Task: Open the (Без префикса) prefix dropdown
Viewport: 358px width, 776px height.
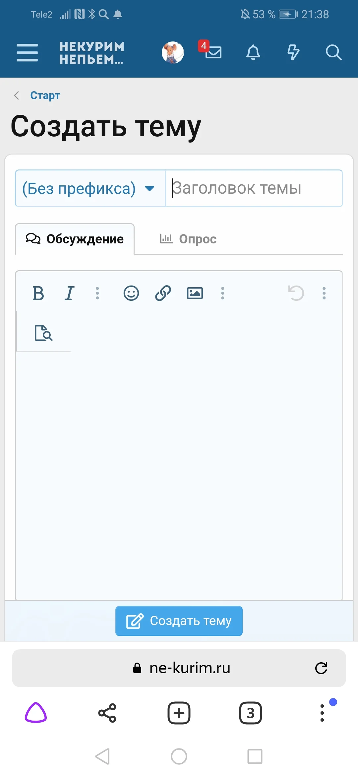Action: [x=90, y=188]
